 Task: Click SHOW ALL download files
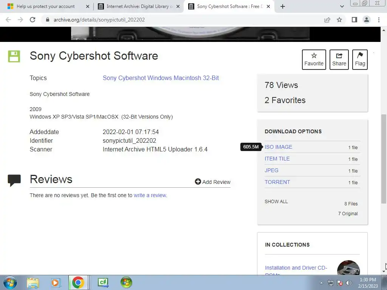coord(276,202)
